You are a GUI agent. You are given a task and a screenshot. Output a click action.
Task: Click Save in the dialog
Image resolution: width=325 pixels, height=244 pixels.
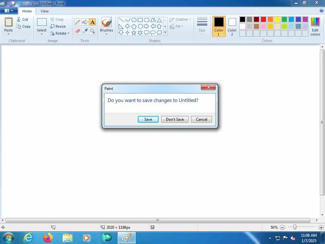[x=148, y=119]
